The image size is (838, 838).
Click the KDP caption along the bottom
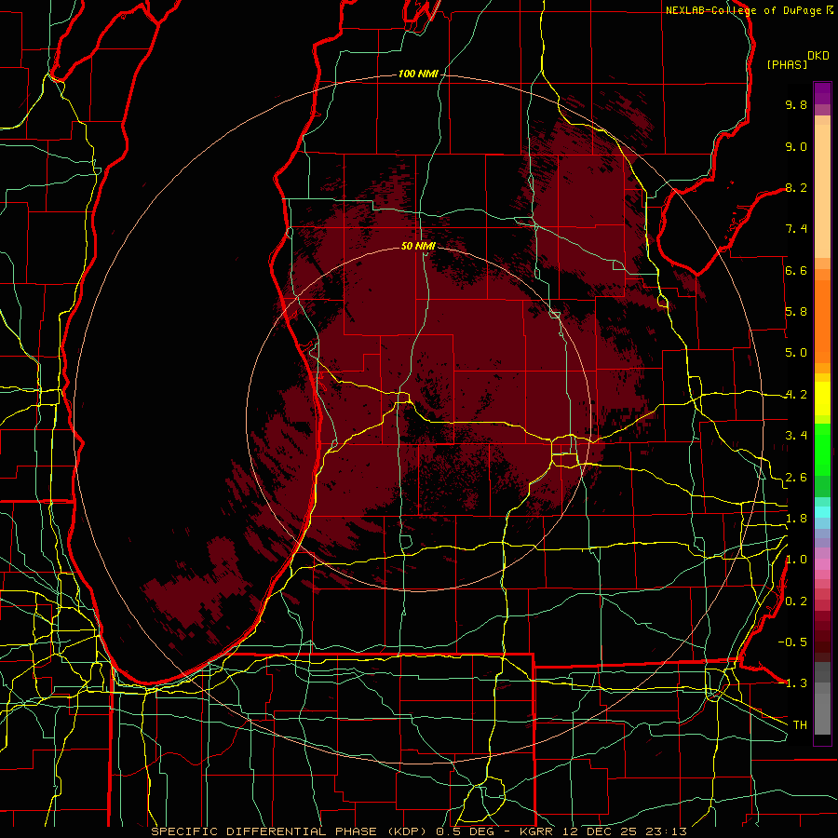point(419,831)
